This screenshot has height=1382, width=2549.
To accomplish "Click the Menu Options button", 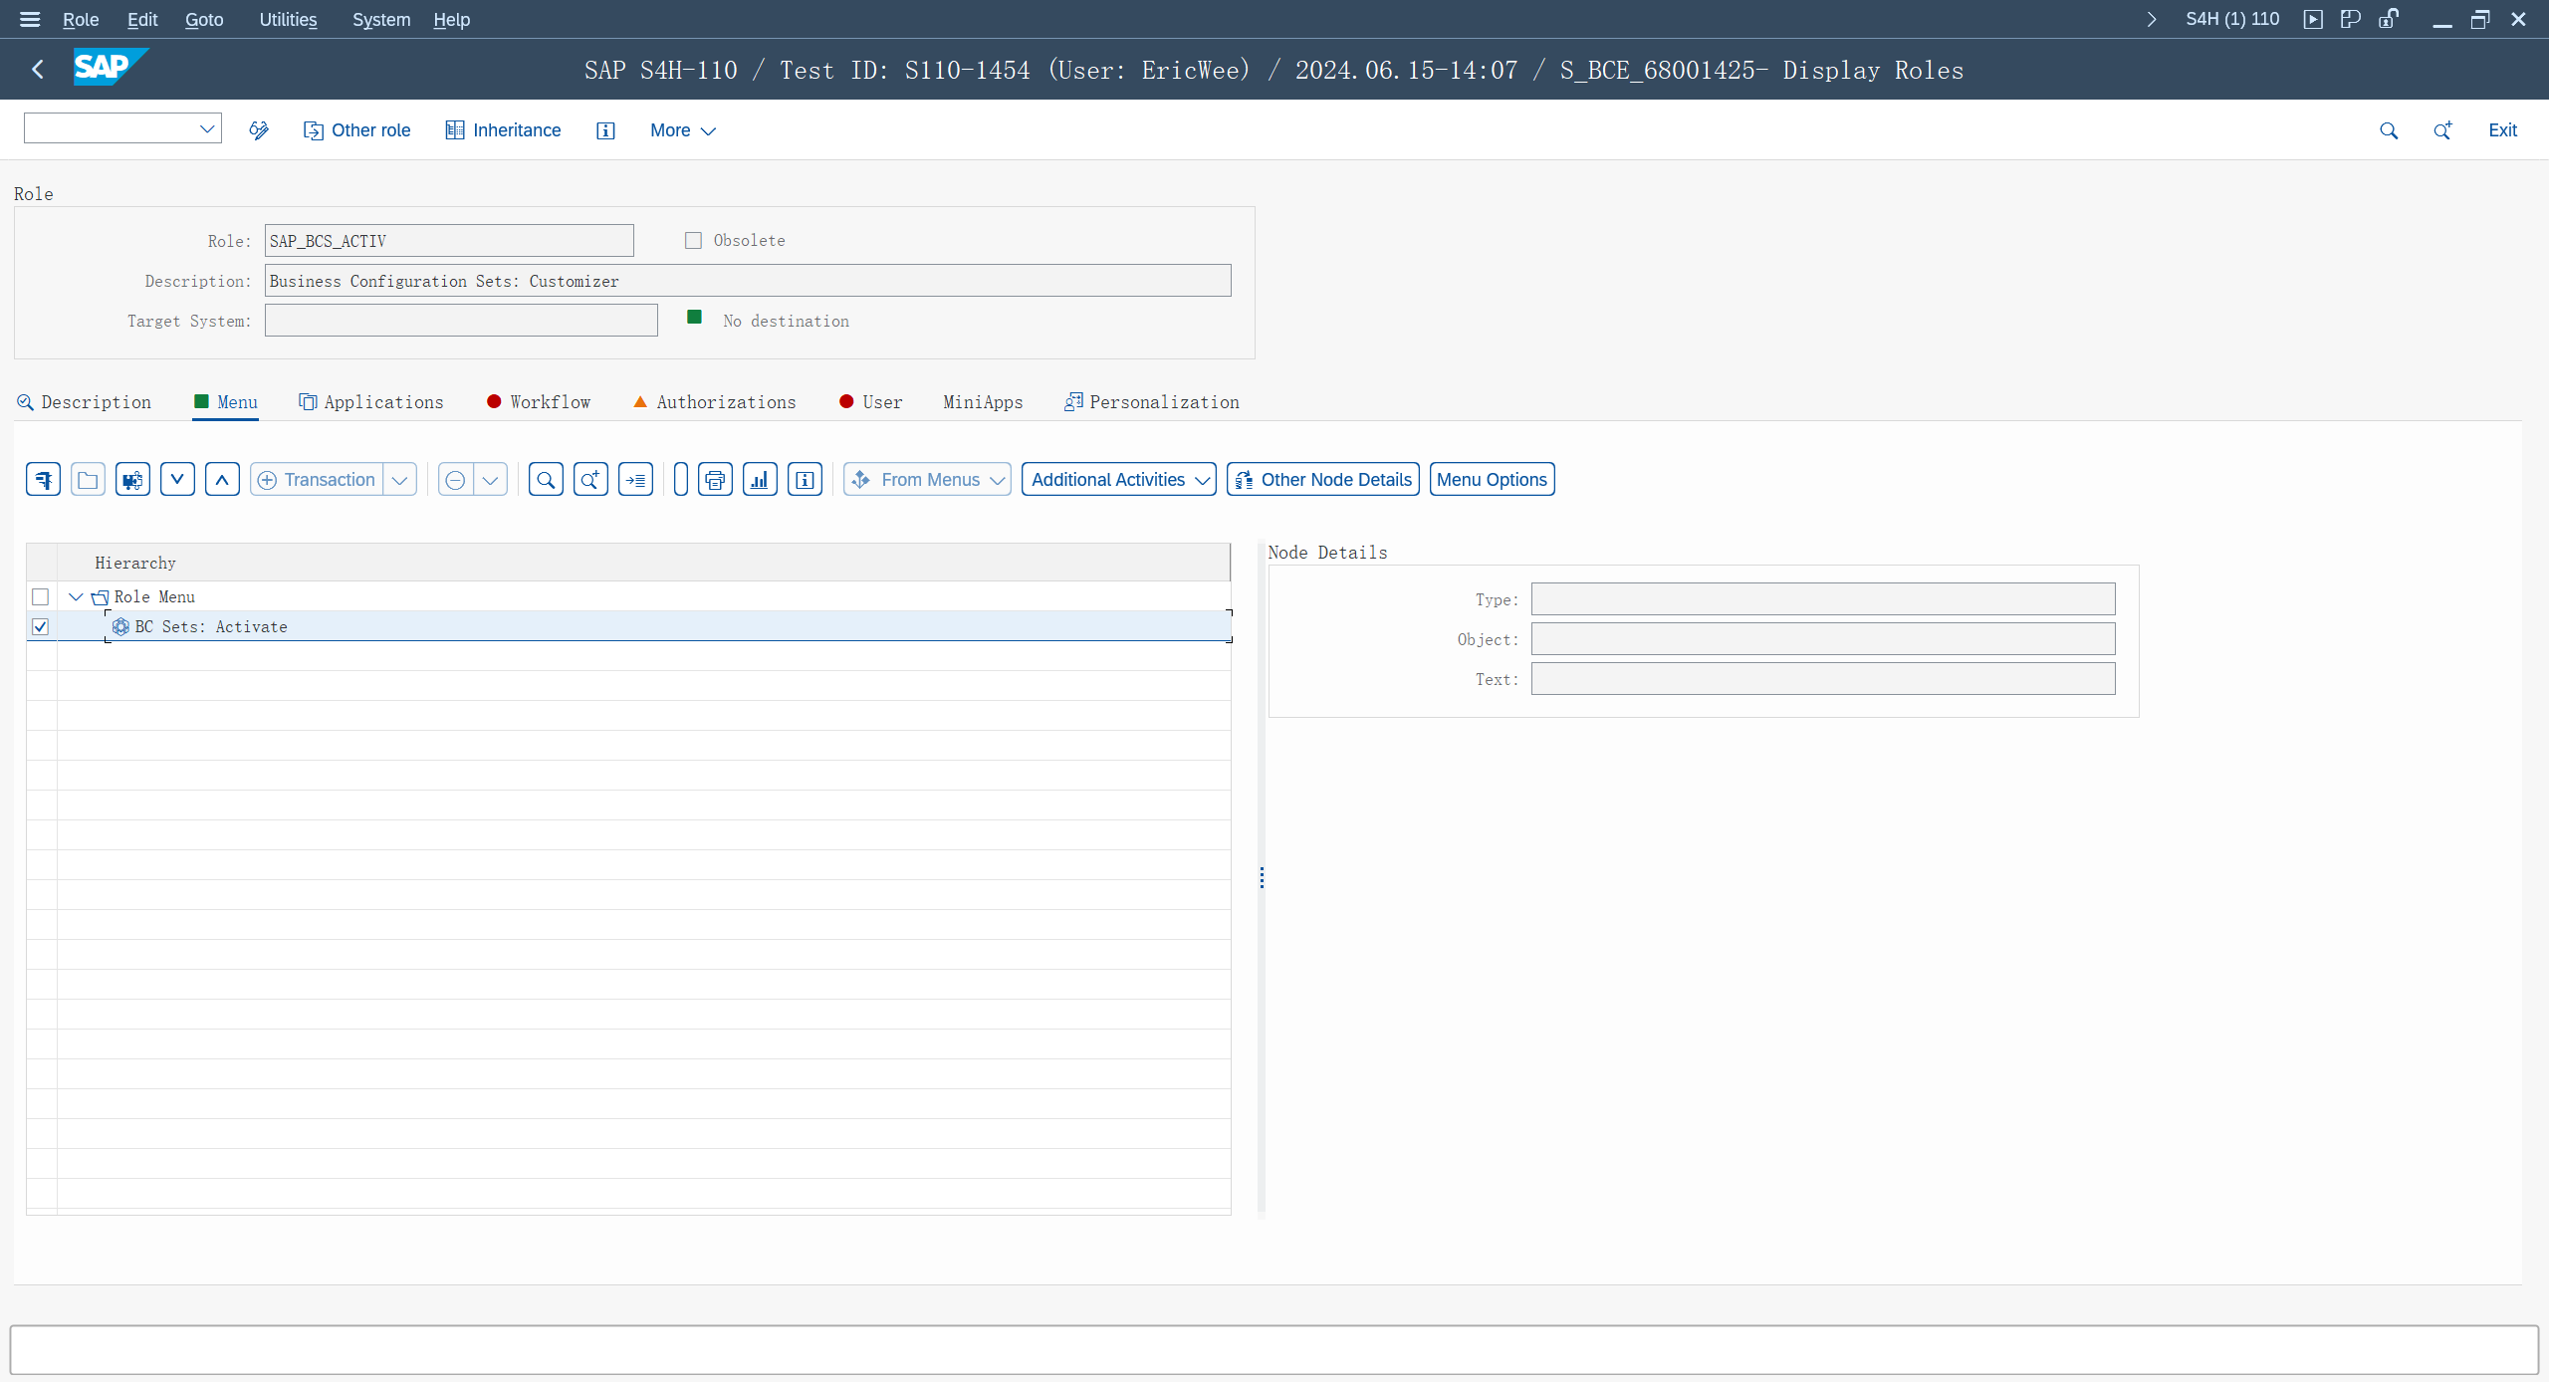I will pyautogui.click(x=1491, y=480).
